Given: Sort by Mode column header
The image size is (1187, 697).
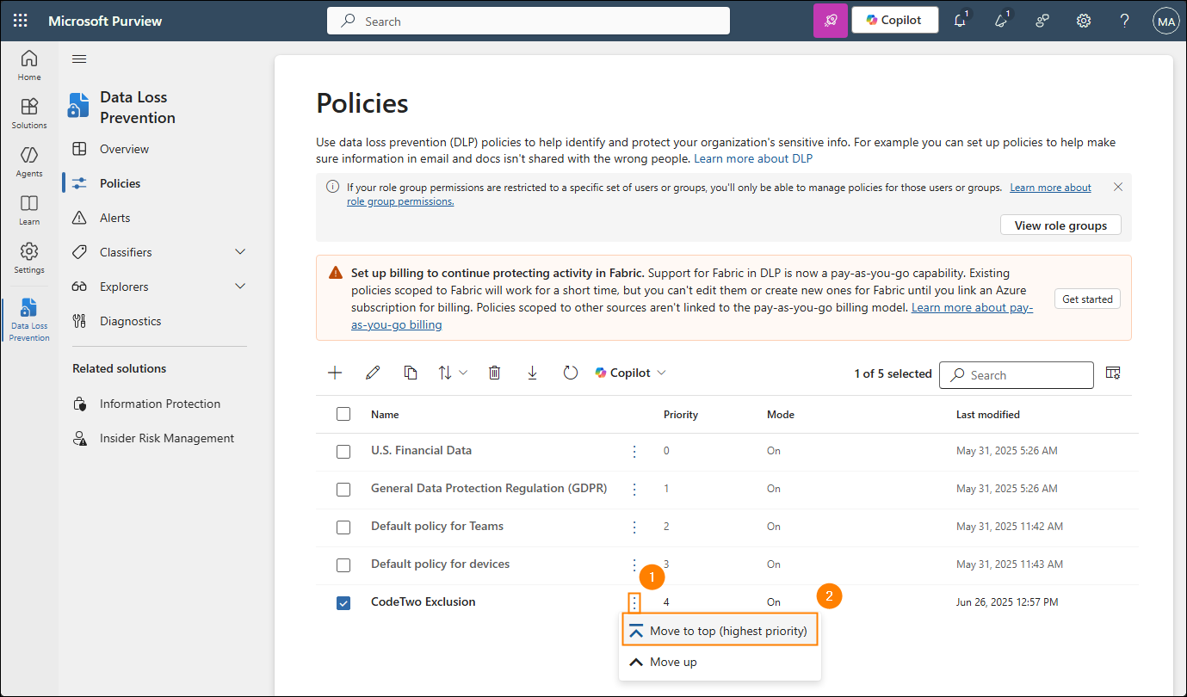Looking at the screenshot, I should (x=781, y=415).
